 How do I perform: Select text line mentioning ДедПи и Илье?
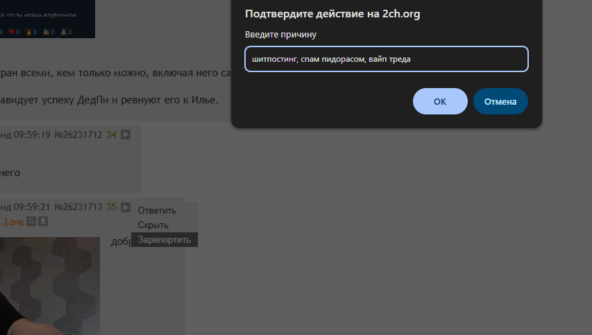click(109, 100)
